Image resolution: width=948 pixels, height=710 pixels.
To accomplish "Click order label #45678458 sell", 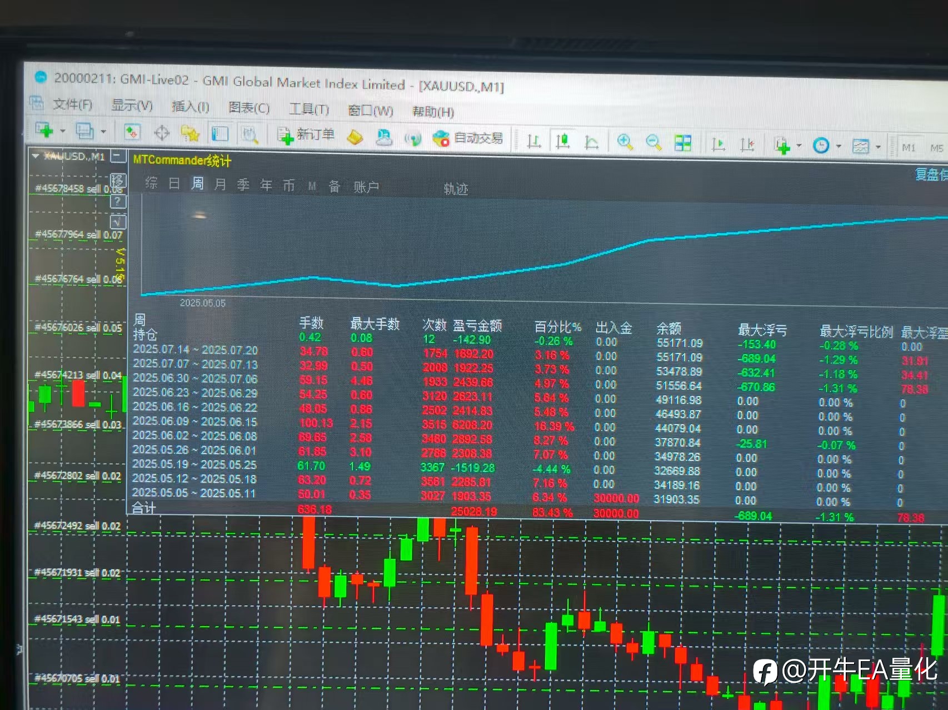I will 78,189.
